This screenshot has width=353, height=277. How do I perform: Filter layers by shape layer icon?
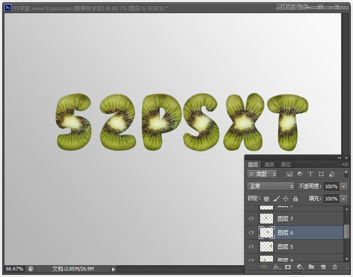click(321, 174)
